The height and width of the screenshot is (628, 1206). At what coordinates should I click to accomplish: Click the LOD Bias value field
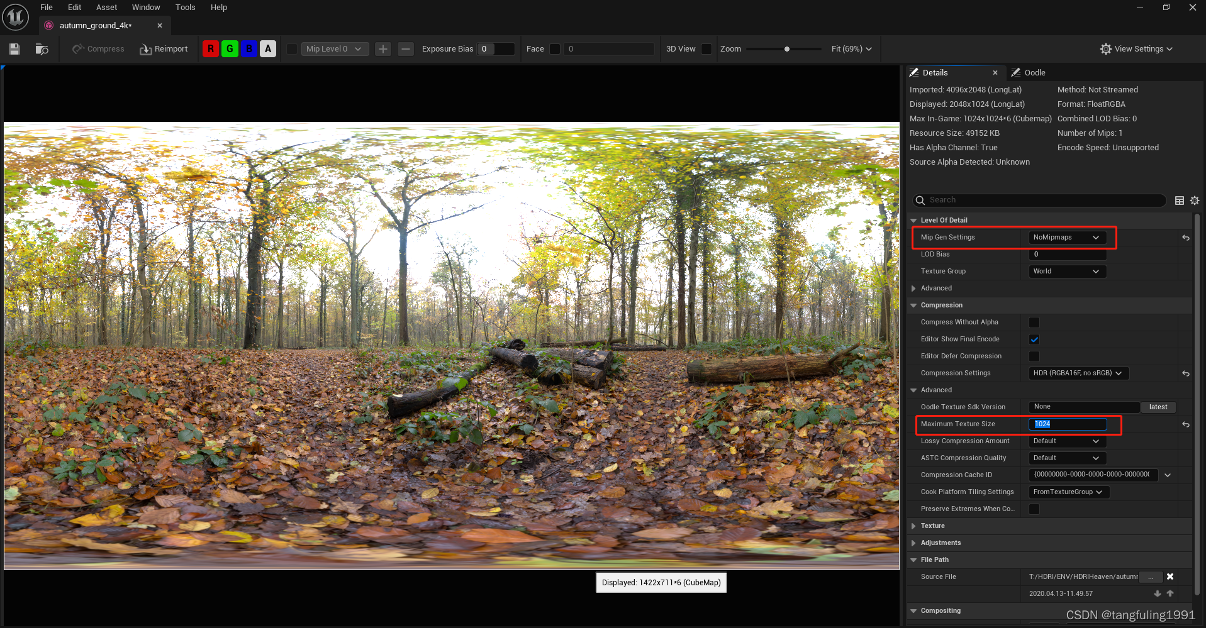click(1067, 255)
